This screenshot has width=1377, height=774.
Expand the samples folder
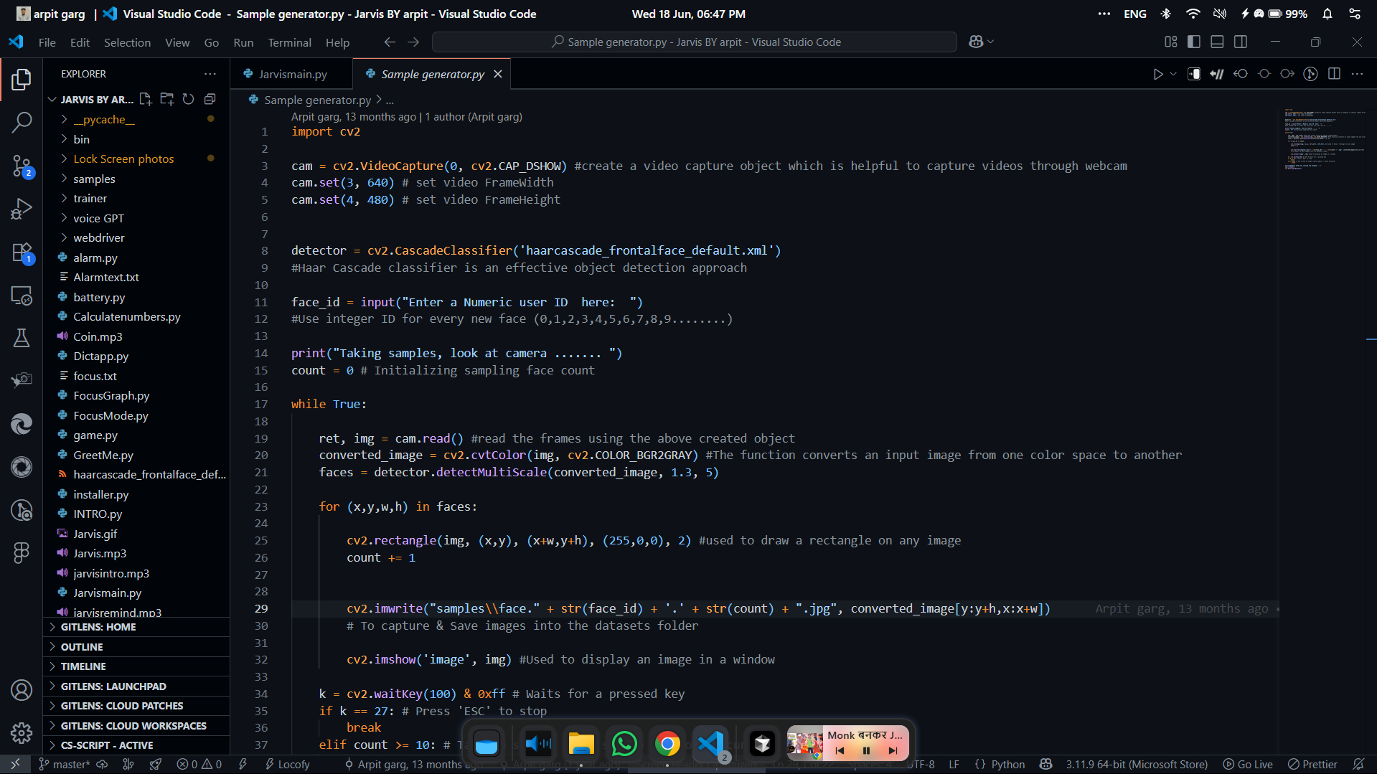[94, 179]
